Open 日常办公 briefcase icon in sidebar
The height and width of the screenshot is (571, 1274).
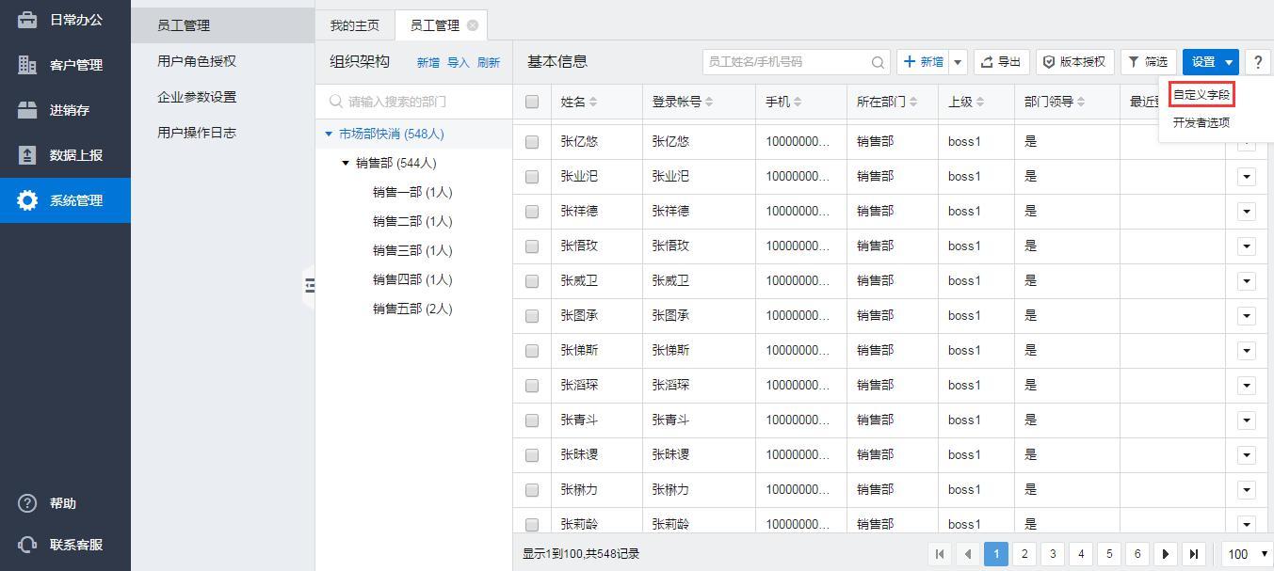click(x=27, y=20)
